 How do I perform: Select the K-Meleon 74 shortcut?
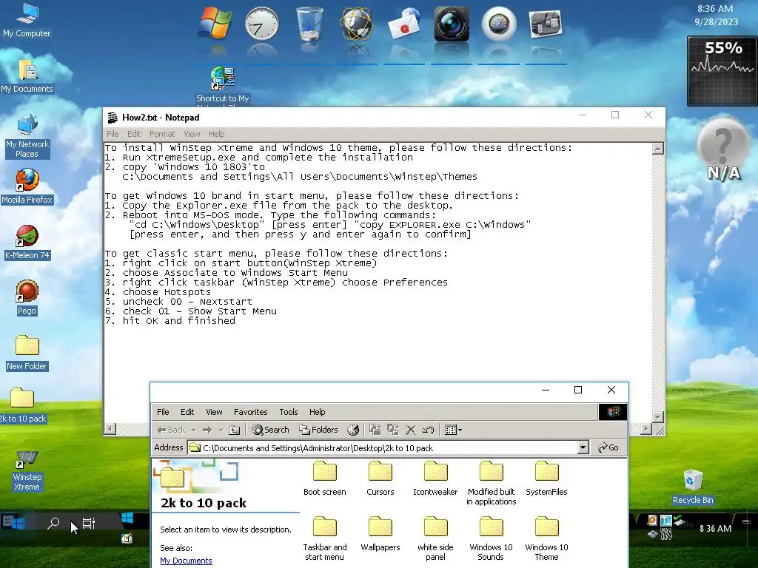[27, 243]
